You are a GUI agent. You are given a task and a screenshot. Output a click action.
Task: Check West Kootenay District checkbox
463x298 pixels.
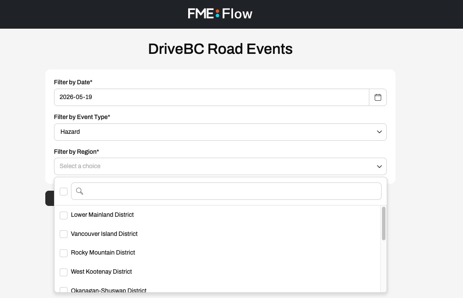(64, 272)
